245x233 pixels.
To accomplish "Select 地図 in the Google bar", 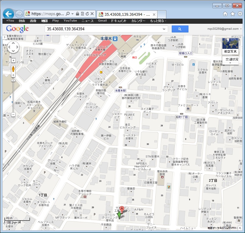I will [44, 21].
